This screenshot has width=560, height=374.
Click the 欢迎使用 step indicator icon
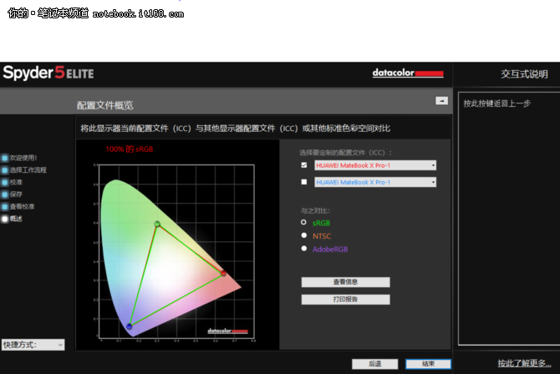click(4, 157)
